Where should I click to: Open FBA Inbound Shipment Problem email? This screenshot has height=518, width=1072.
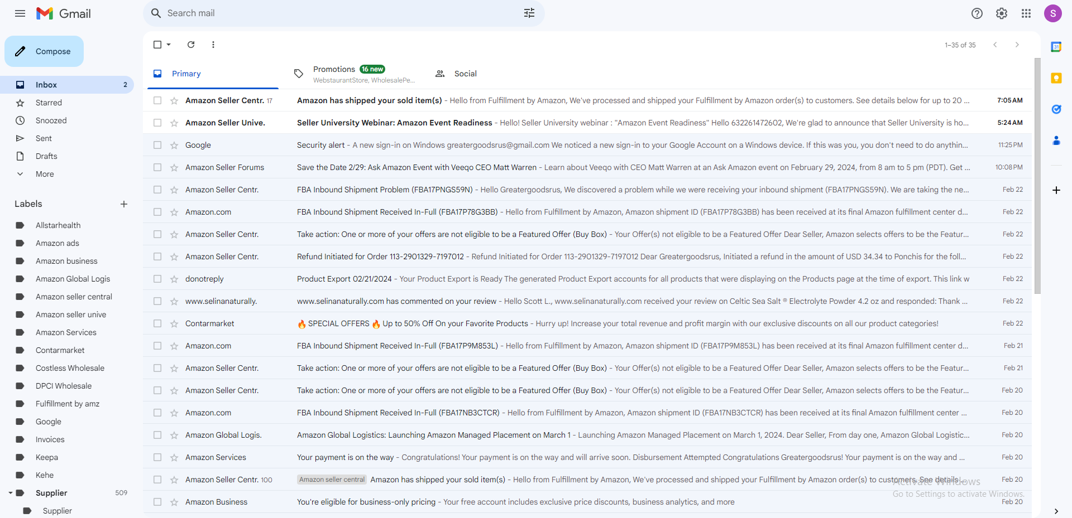pos(587,190)
